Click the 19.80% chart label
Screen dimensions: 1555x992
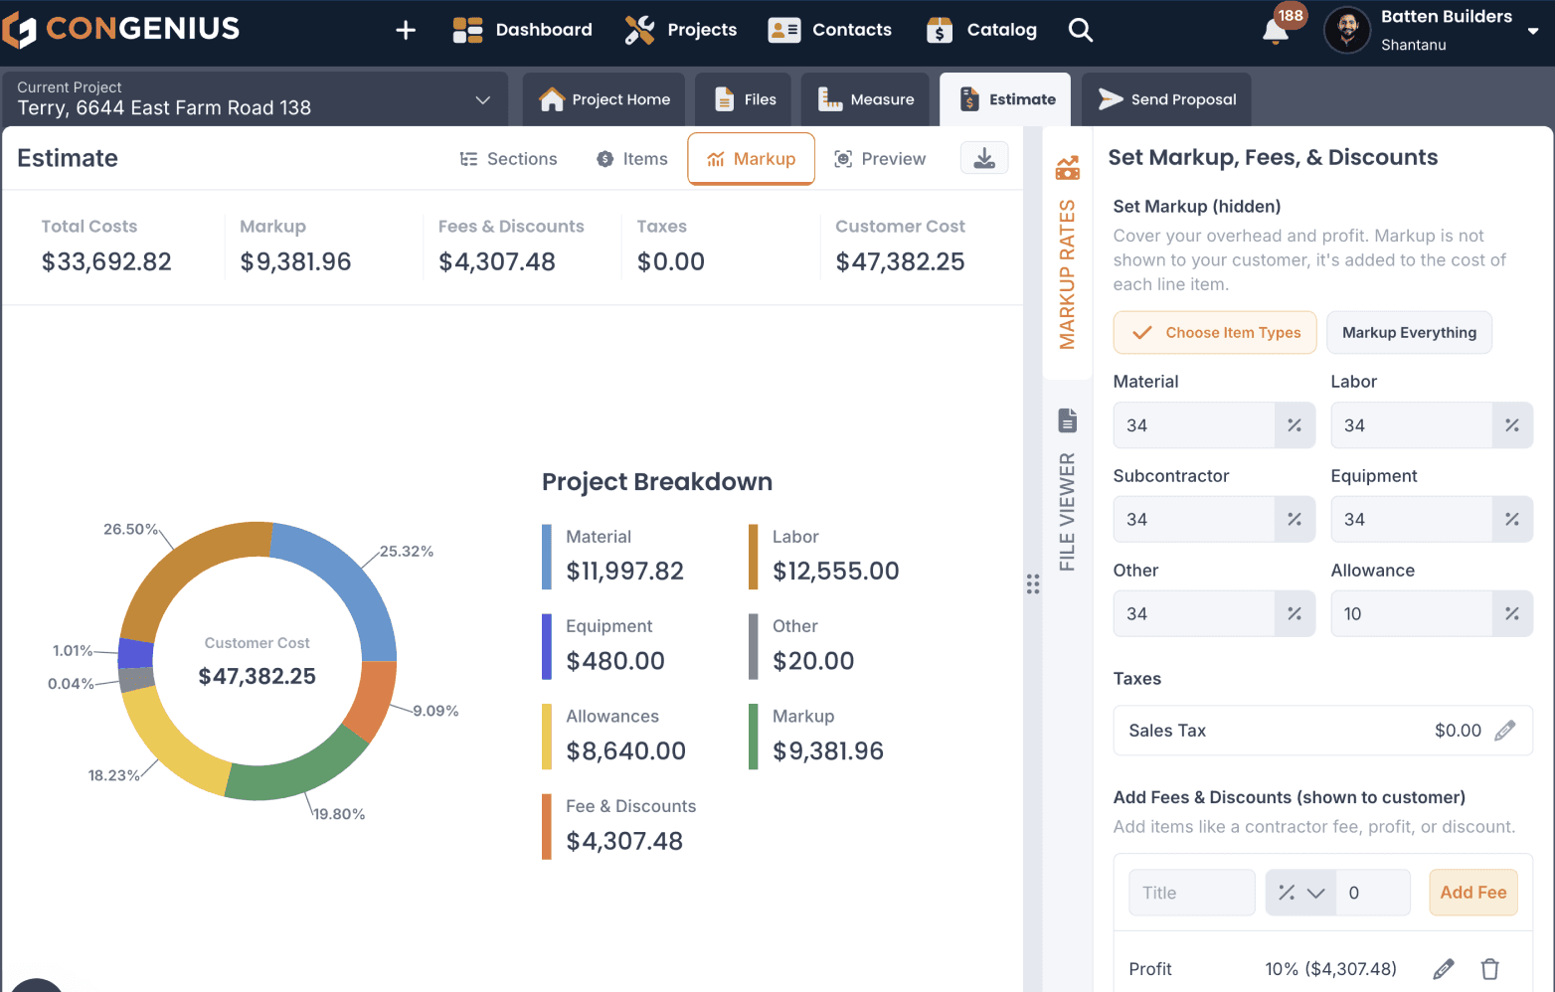(339, 814)
